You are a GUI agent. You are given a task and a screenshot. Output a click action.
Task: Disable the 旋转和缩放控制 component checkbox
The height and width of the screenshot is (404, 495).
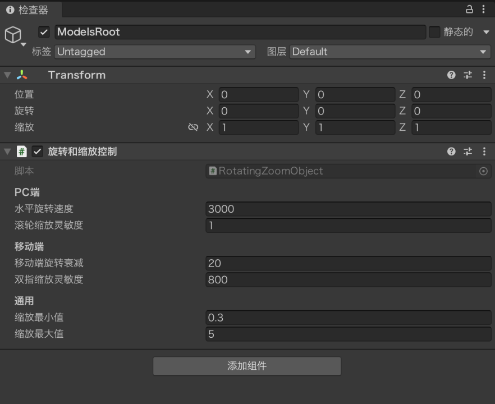tap(37, 151)
